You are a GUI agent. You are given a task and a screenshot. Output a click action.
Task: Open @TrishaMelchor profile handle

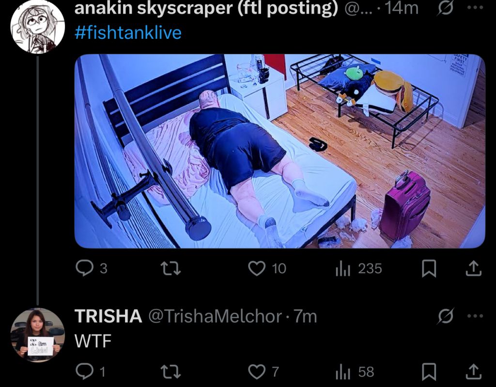215,316
